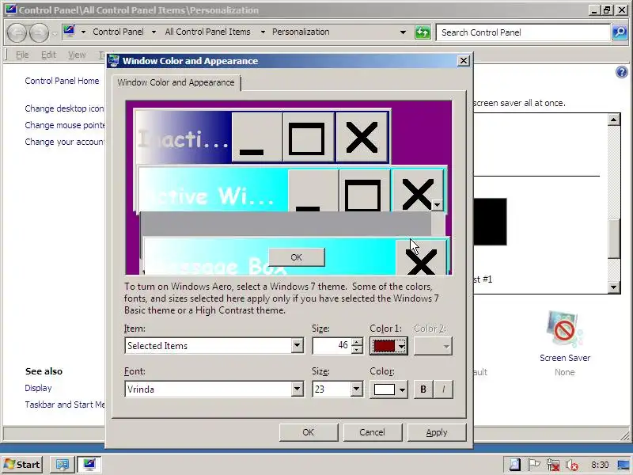Click the Search Control Panel magnifier icon
The image size is (633, 475).
(620, 32)
